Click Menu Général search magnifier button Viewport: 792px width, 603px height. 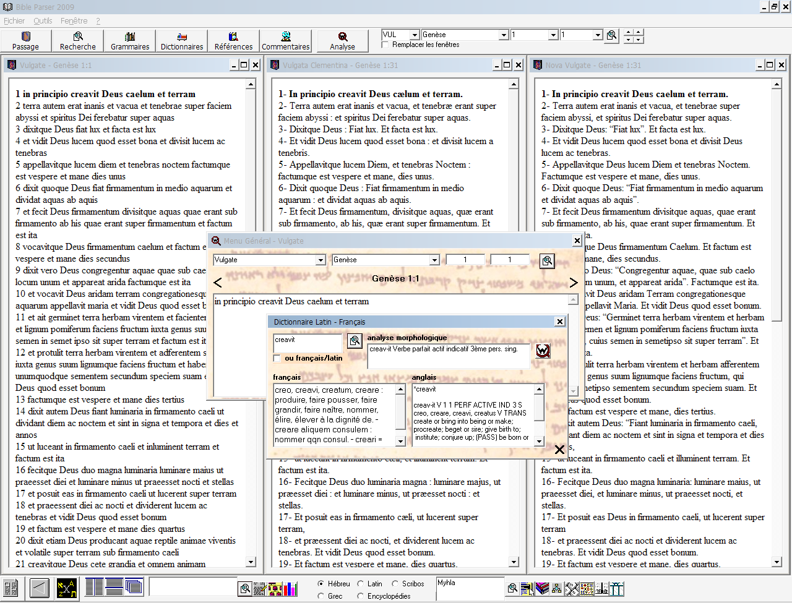(x=548, y=261)
